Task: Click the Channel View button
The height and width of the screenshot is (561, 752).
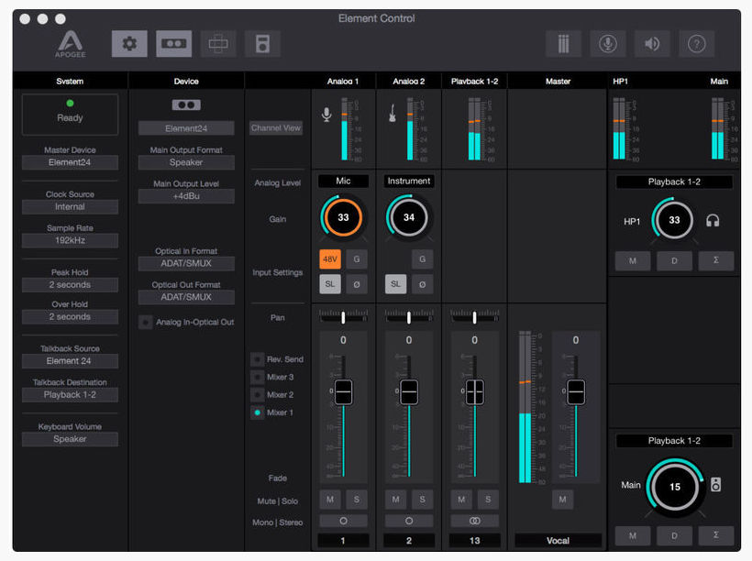Action: (276, 128)
